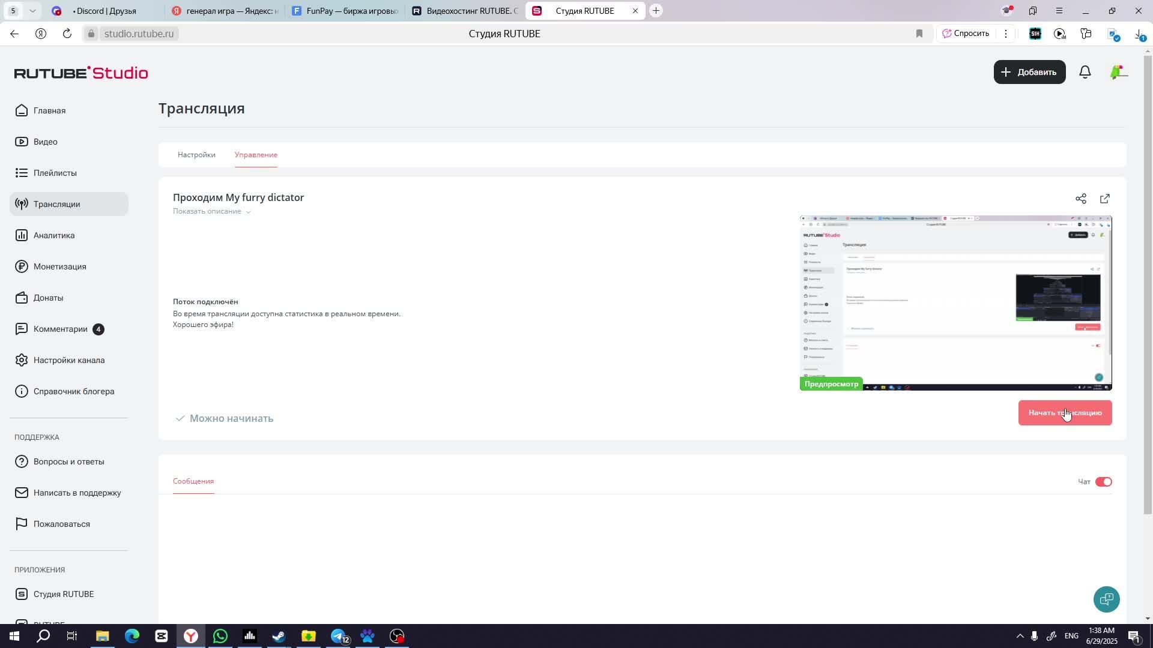Switch to Видеохостинг RUTUBE tab
1153x648 pixels.
(x=465, y=11)
